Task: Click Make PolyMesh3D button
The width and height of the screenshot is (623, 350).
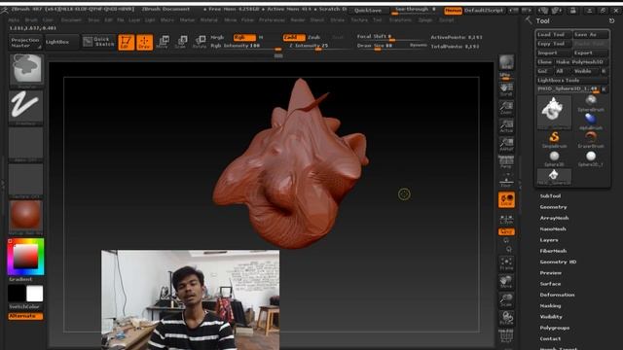Action: click(x=582, y=62)
